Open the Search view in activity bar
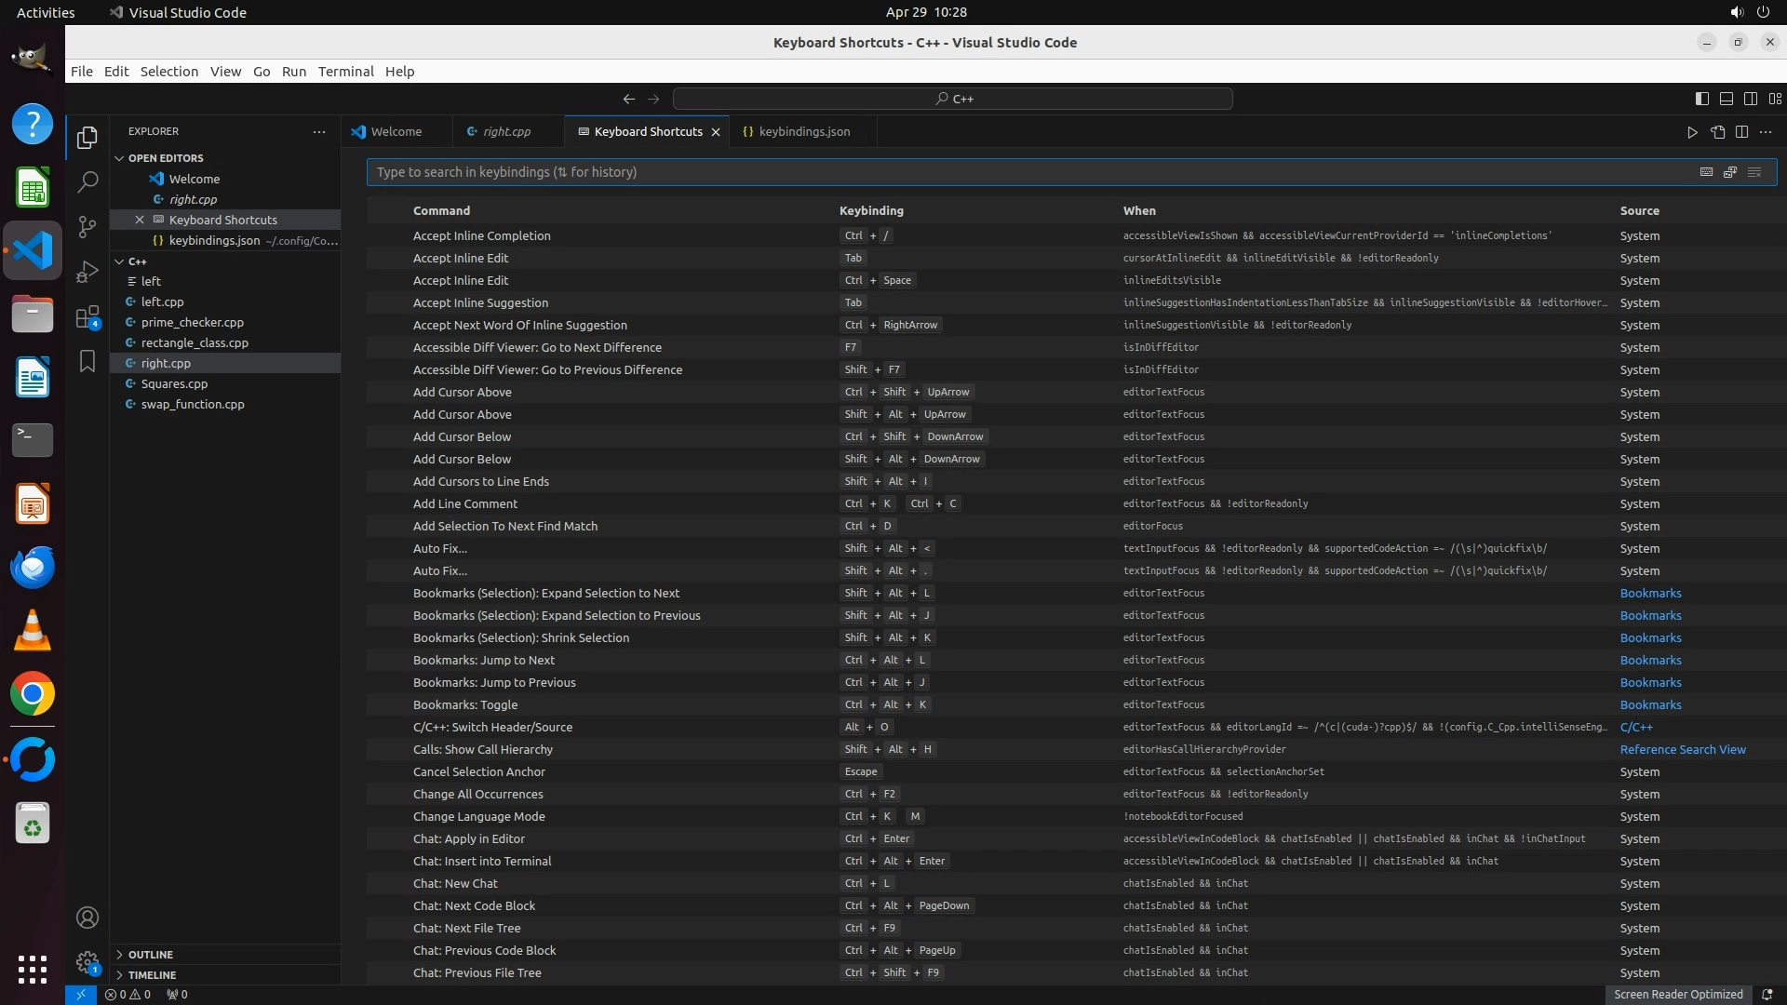Viewport: 1787px width, 1005px height. (87, 181)
